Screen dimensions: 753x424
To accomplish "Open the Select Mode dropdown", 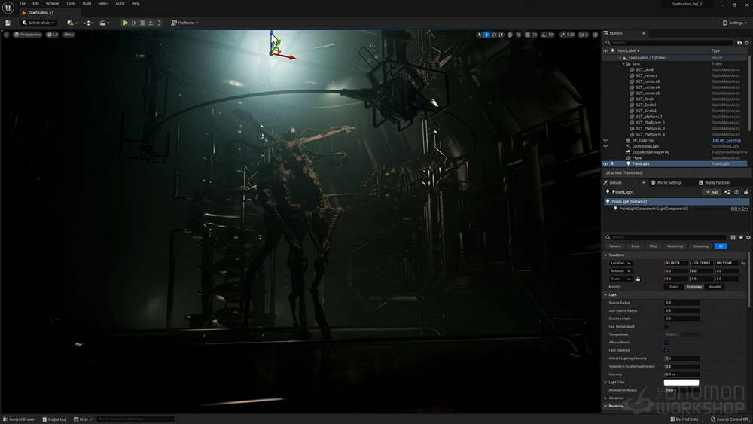I will [38, 23].
